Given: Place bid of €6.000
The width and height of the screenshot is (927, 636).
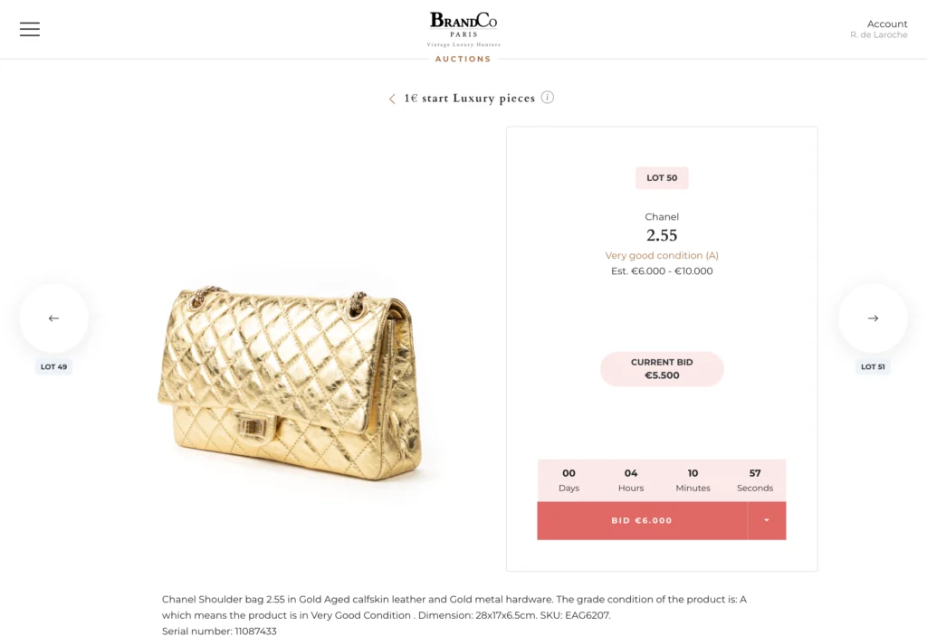Looking at the screenshot, I should 642,521.
